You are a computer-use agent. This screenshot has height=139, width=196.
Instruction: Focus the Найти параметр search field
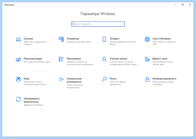(98, 24)
